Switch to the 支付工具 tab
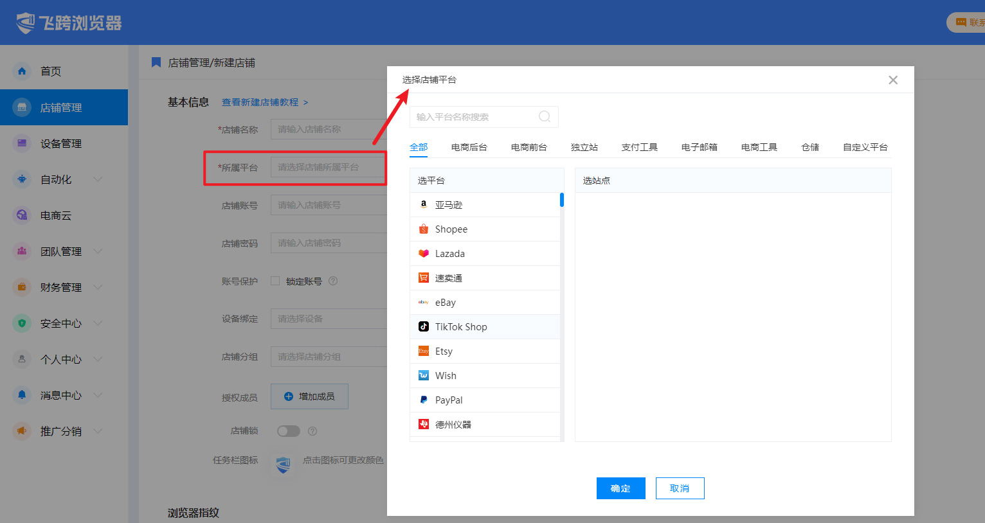Image resolution: width=985 pixels, height=523 pixels. [639, 147]
